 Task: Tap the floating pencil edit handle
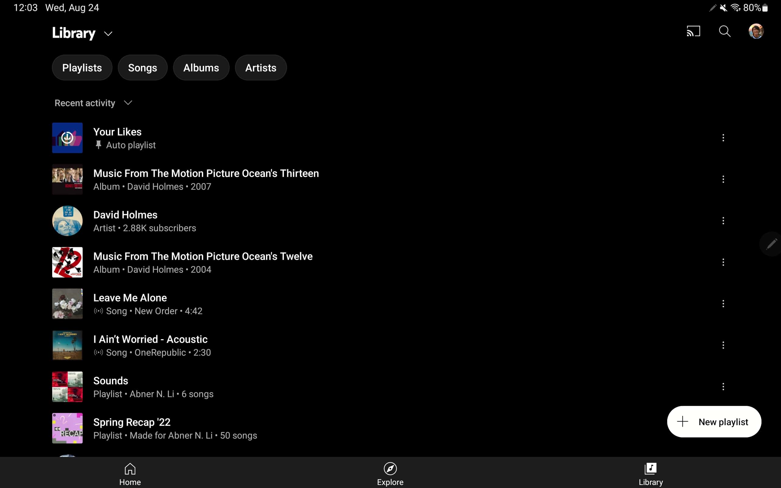coord(771,244)
